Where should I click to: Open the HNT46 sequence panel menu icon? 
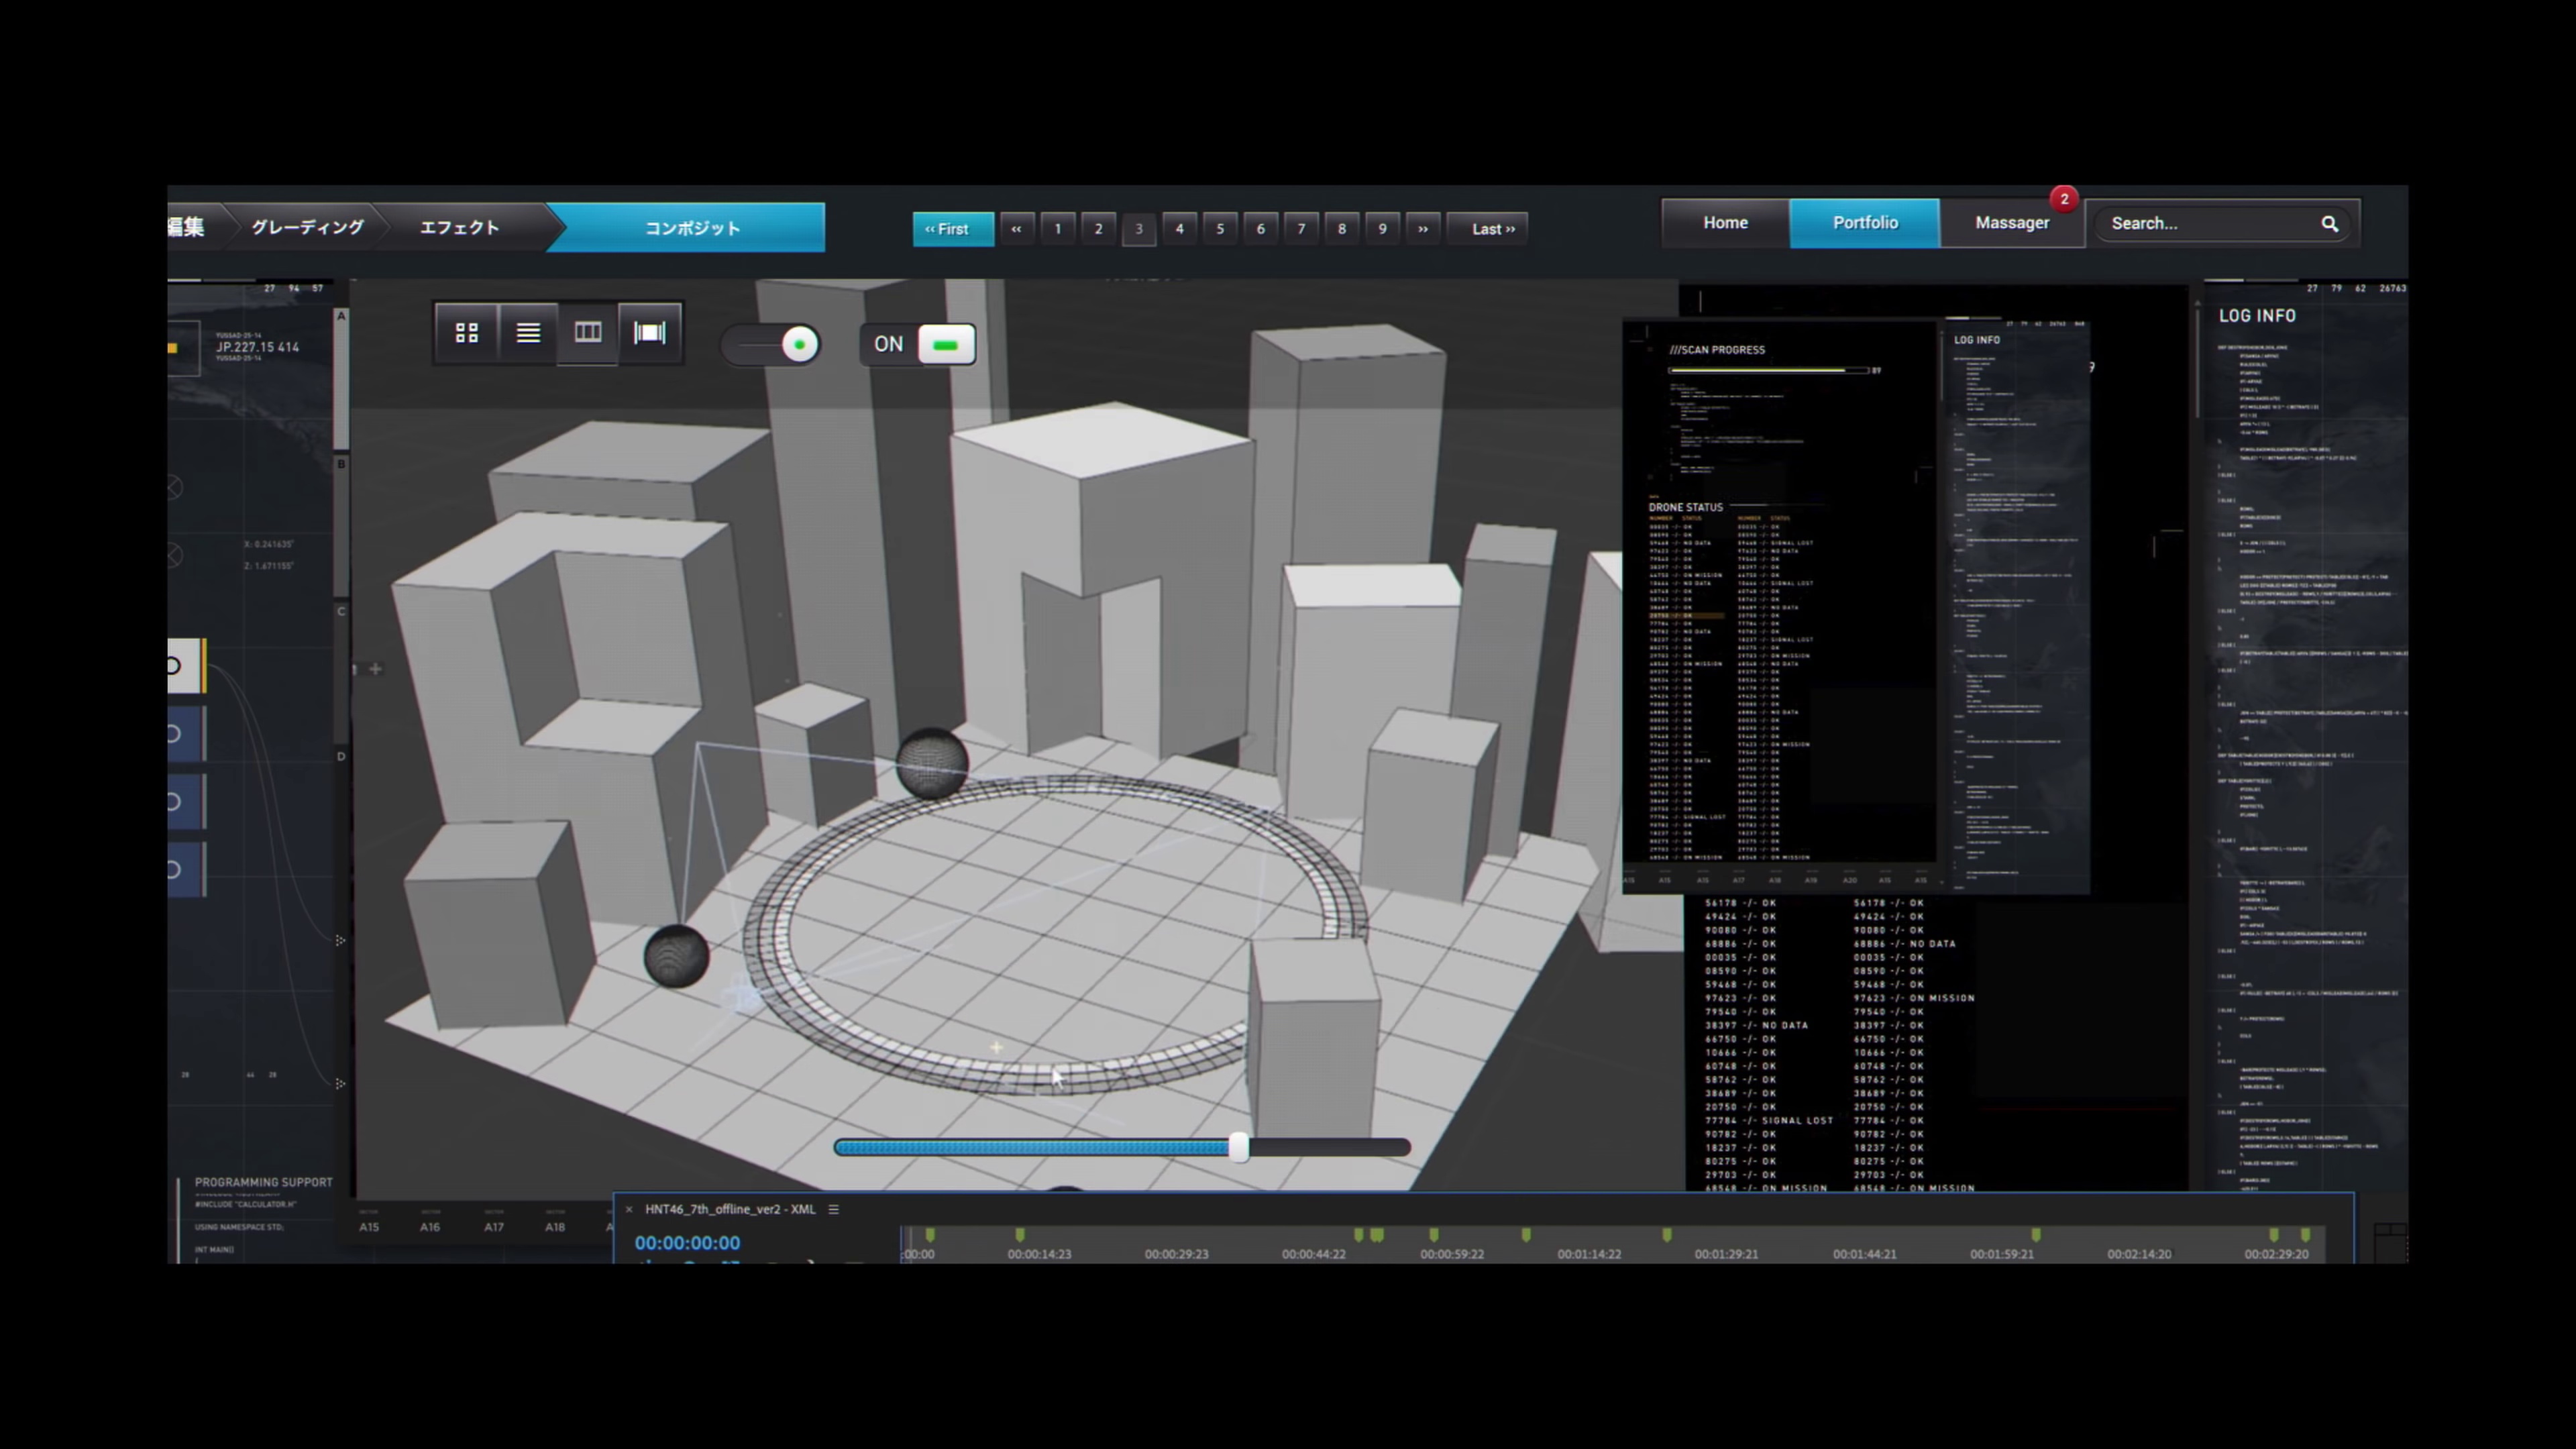point(833,1209)
